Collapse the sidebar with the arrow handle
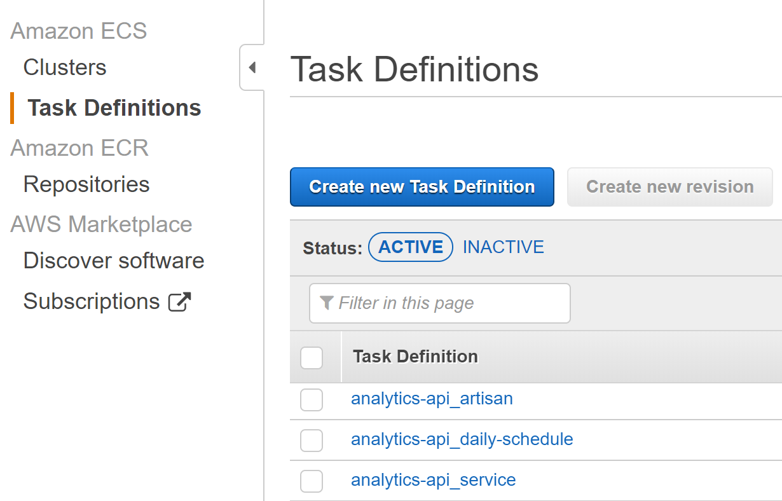 click(x=252, y=67)
